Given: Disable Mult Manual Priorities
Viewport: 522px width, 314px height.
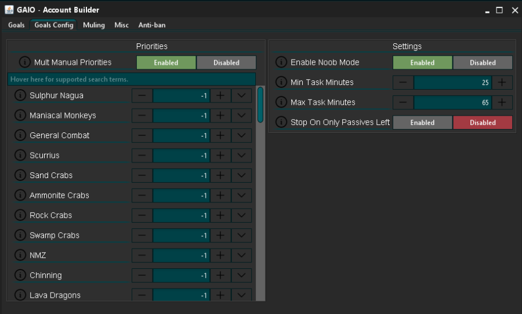Looking at the screenshot, I should coord(226,62).
